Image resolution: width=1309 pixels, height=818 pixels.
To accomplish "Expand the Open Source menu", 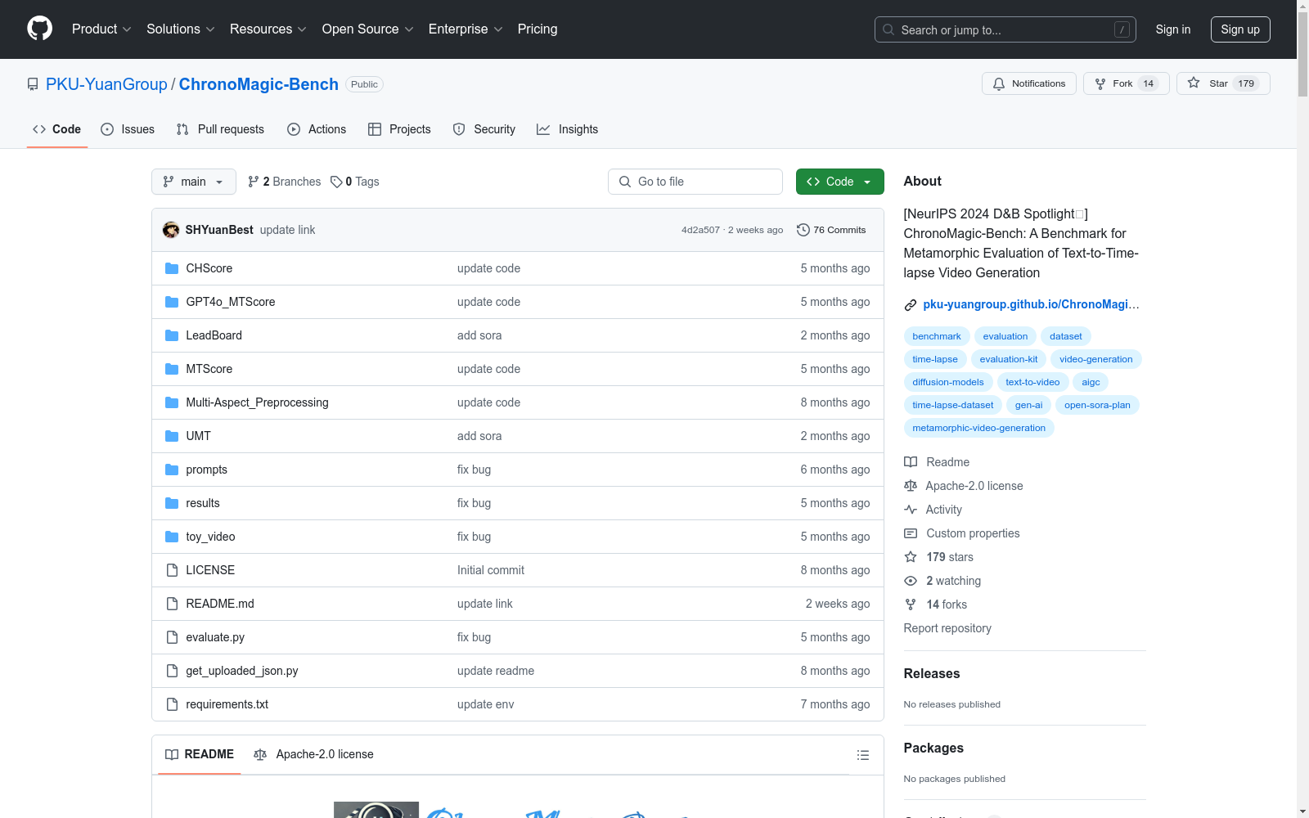I will [x=368, y=29].
